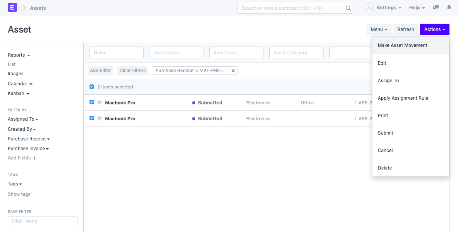The image size is (458, 232).
Task: Click the Clear Filters button
Action: click(133, 71)
